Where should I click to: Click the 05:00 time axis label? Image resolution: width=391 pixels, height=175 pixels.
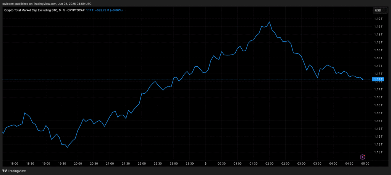coord(365,164)
